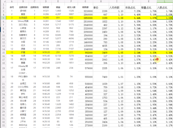Image resolution: width=173 pixels, height=128 pixels.
Task: Select column A header
Action: (x=12, y=1)
